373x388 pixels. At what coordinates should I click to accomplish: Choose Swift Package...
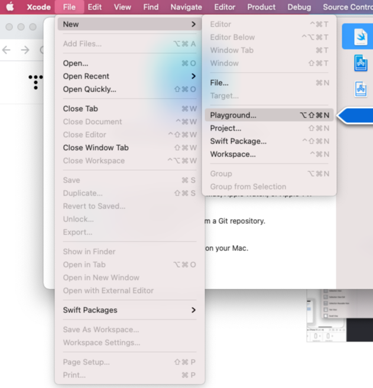click(x=269, y=141)
